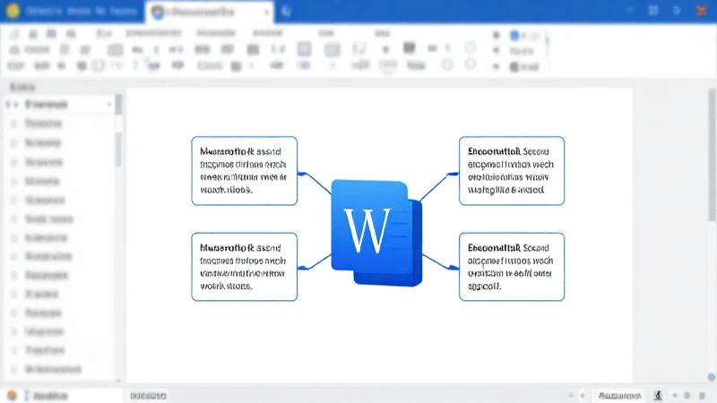
Task: Click the blue Word logo in the document
Action: tap(376, 233)
